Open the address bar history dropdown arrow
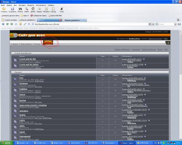The width and height of the screenshot is (182, 145). coord(153,24)
